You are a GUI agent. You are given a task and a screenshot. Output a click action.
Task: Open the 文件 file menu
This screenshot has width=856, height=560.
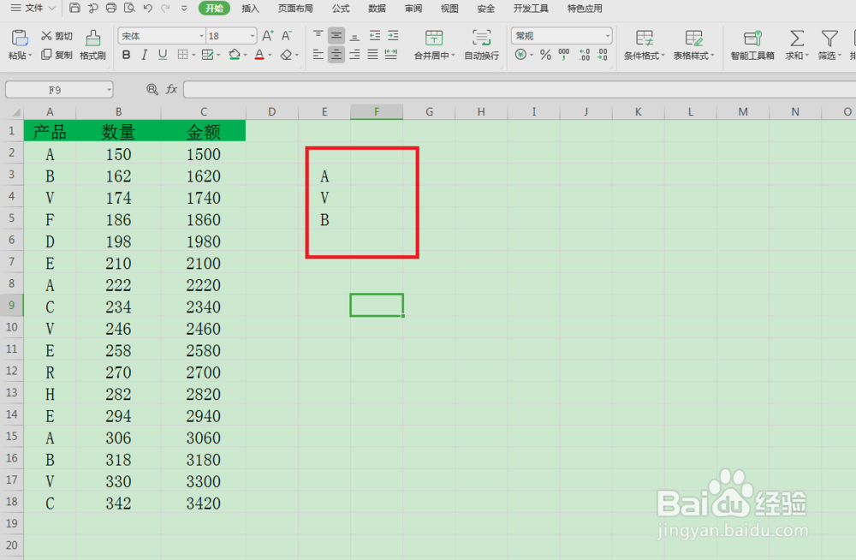click(x=33, y=9)
